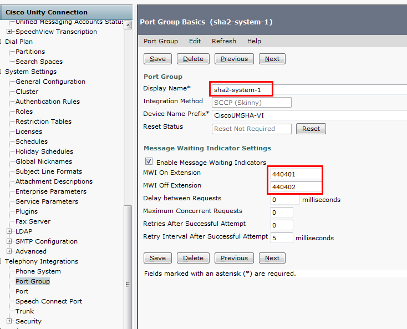Image resolution: width=407 pixels, height=329 pixels.
Task: Expand the LDAP tree node
Action: [9, 231]
